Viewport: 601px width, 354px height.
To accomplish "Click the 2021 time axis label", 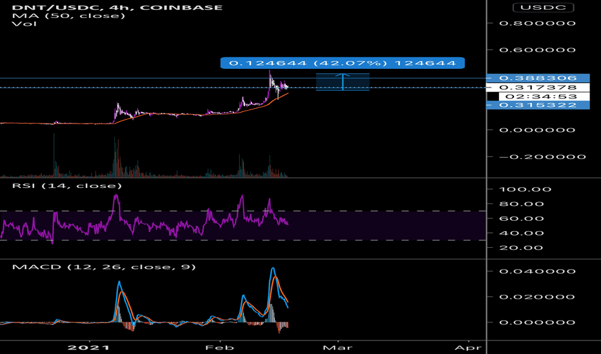I will pos(88,348).
